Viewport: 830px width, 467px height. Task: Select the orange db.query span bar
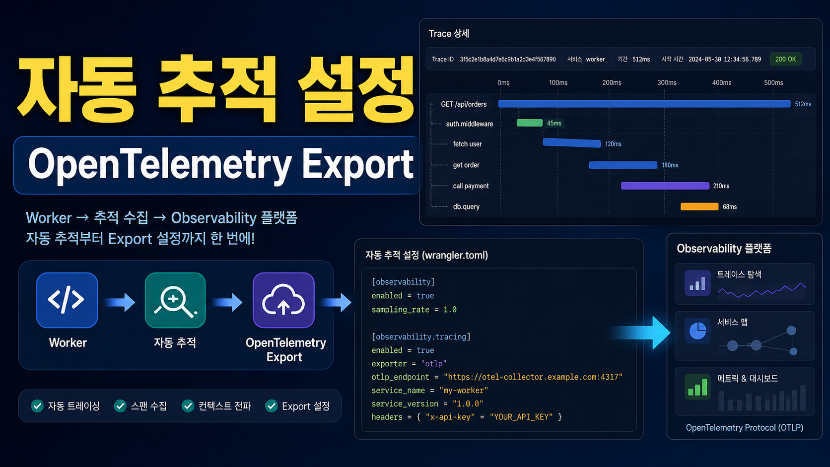[x=699, y=206]
